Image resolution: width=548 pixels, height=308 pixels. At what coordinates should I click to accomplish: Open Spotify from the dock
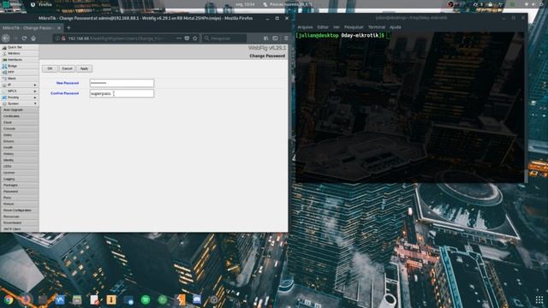(146, 299)
